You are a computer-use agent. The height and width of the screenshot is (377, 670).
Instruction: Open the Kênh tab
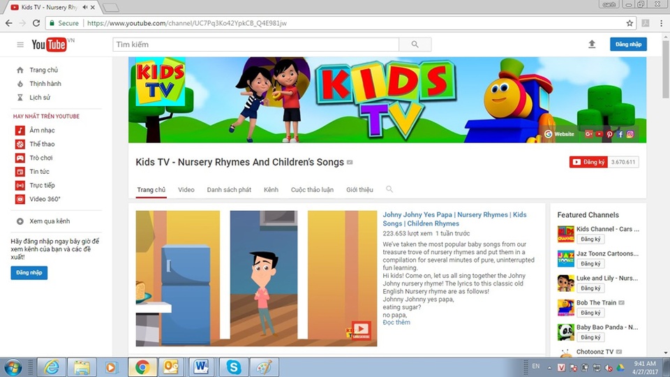(x=271, y=190)
